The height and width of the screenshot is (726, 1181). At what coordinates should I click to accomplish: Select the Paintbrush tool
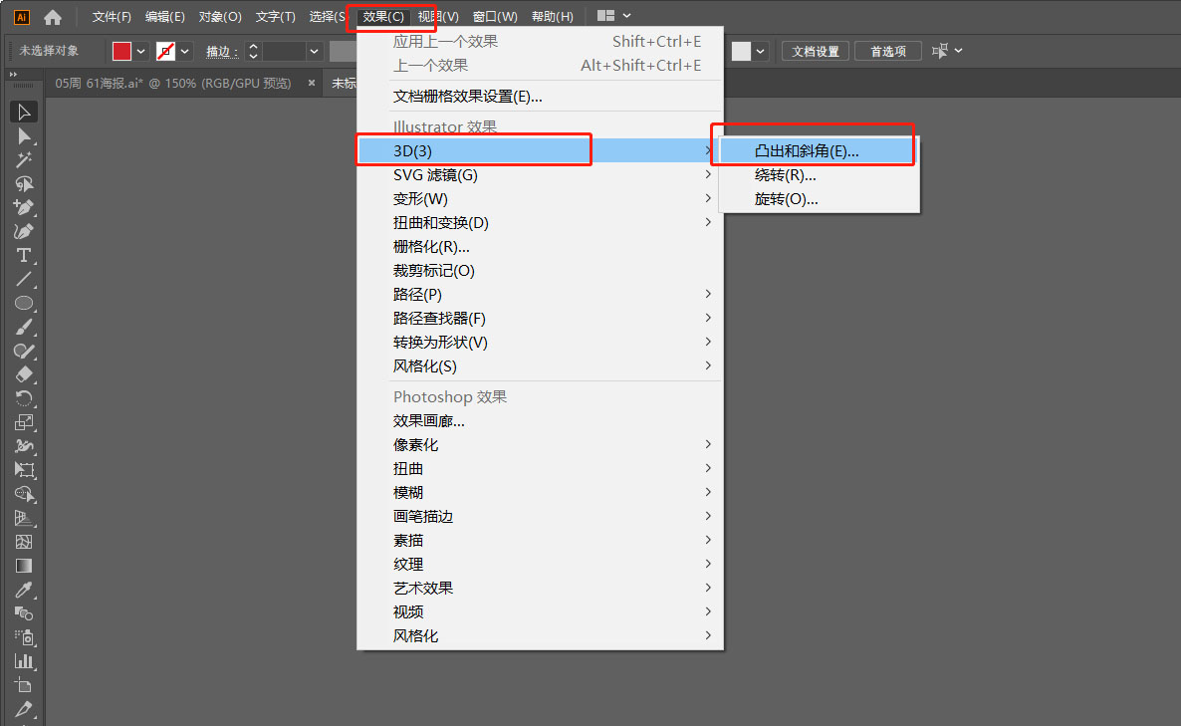point(23,327)
